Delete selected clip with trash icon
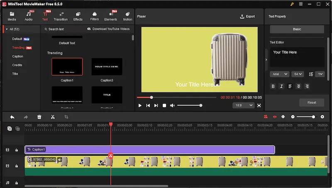Screen dimensions: 332x188 click(x=39, y=117)
